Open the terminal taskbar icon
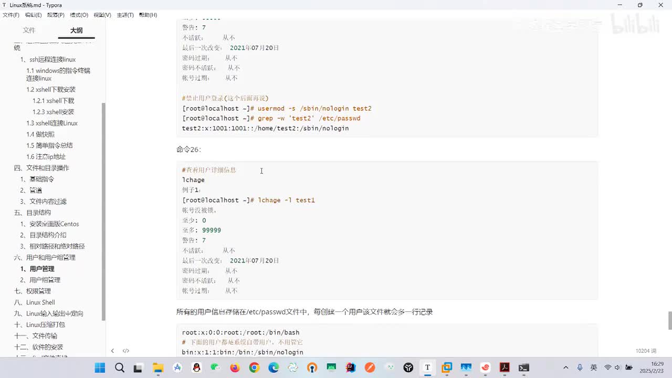This screenshot has width=672, height=378. pos(524,367)
